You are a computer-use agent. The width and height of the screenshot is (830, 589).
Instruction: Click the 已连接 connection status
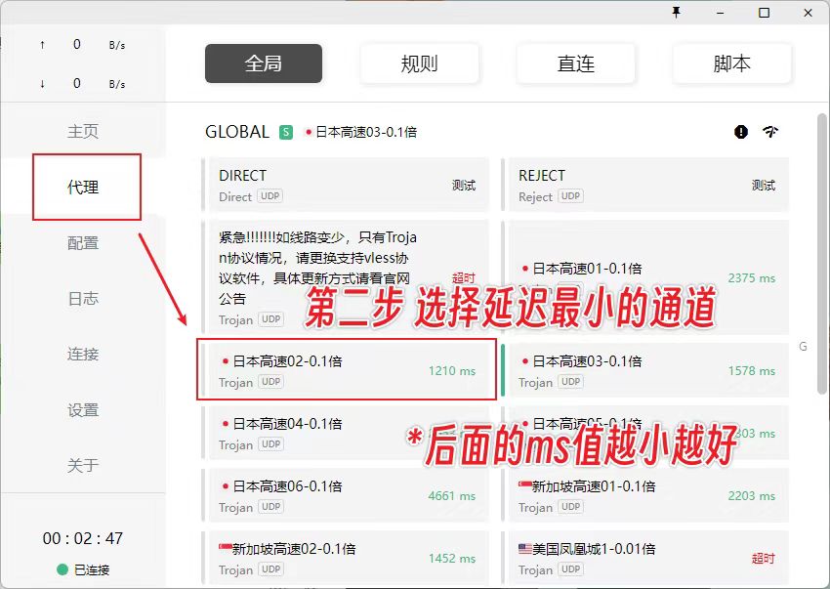tap(83, 569)
